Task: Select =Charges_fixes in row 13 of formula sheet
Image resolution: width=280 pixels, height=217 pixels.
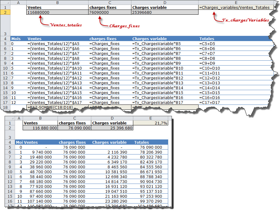Action: [x=110, y=83]
